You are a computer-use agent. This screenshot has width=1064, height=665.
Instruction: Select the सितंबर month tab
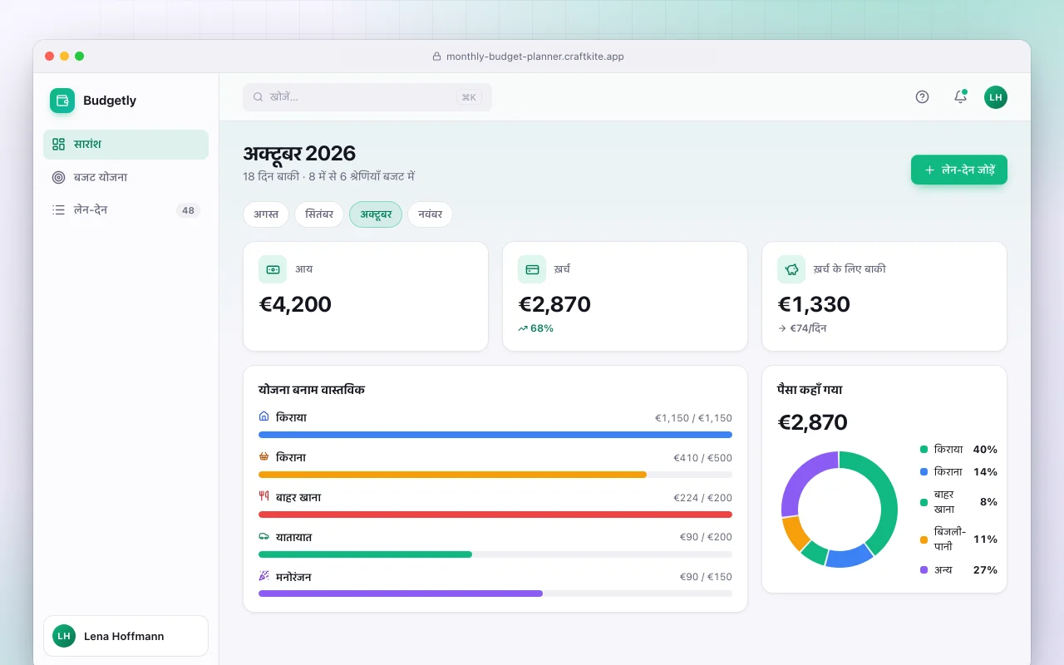point(319,214)
